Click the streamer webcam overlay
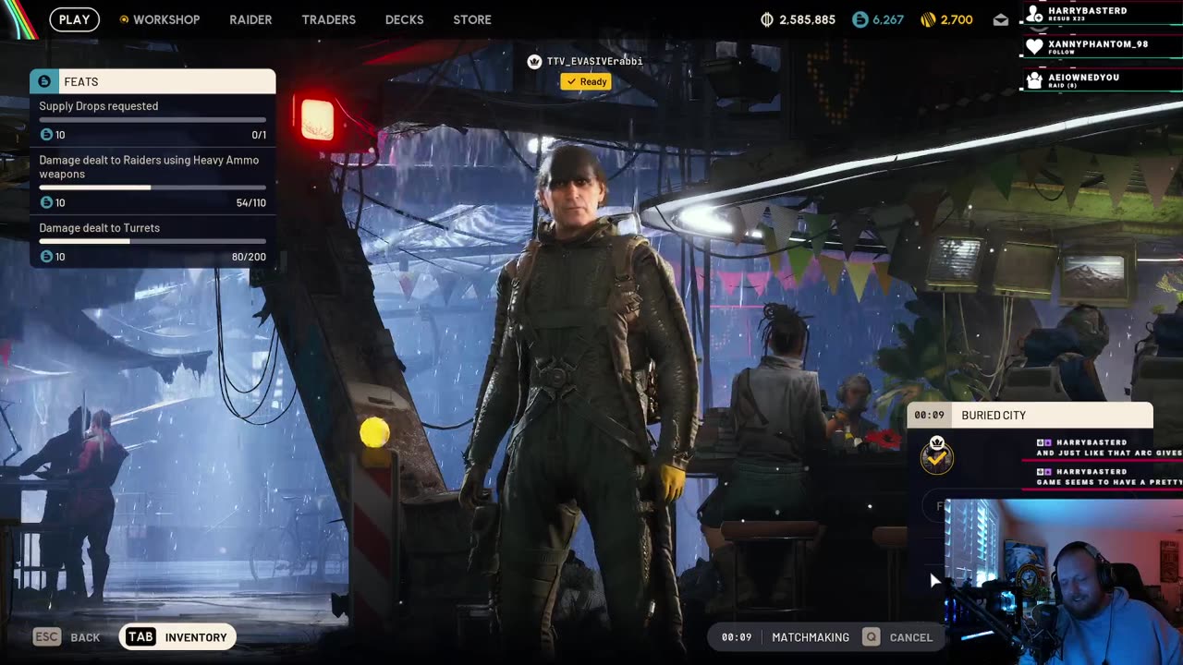1183x665 pixels. pos(1064,582)
